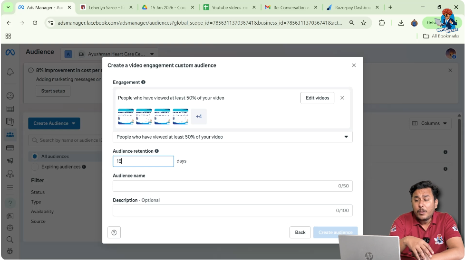Open the Meta logo menu
Viewport: 465px width, 260px height.
pos(10,52)
